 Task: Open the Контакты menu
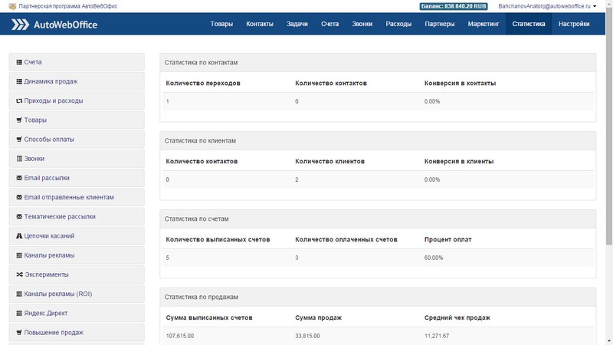point(260,24)
